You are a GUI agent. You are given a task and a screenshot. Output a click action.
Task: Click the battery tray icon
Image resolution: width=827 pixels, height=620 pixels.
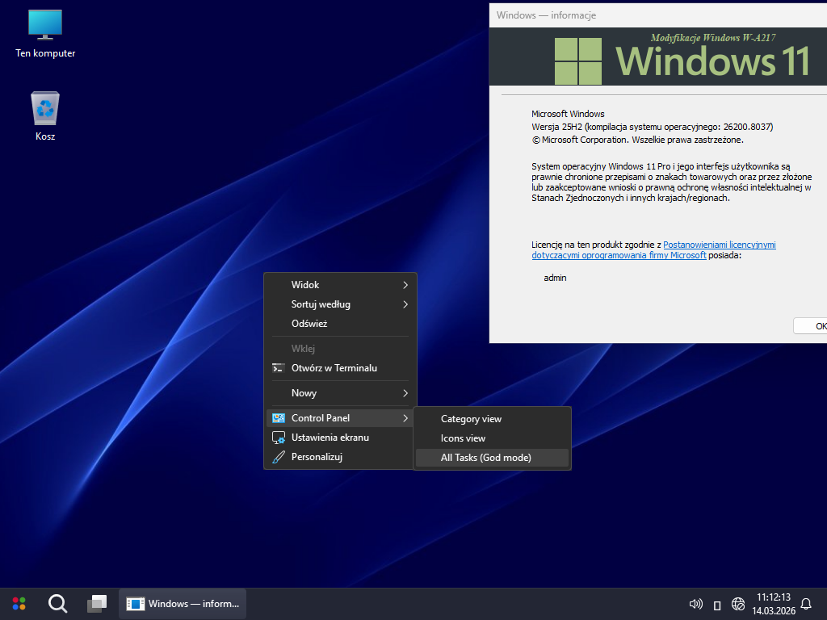pyautogui.click(x=716, y=604)
